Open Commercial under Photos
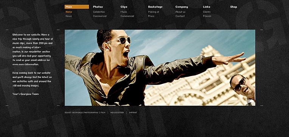 point(100,16)
